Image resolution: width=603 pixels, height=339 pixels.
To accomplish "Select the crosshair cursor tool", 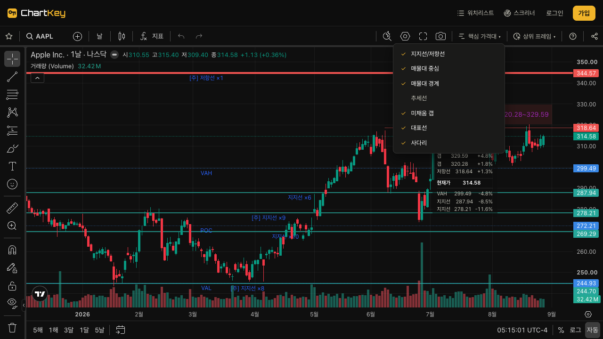I will 12,59.
